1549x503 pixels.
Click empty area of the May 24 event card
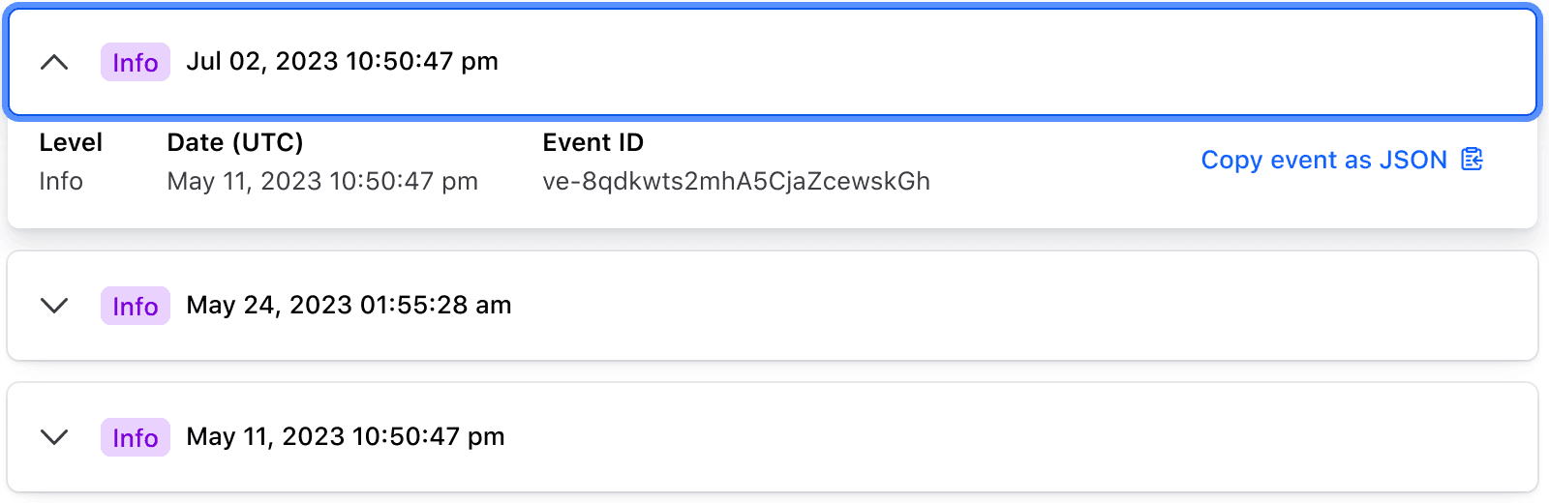968,306
